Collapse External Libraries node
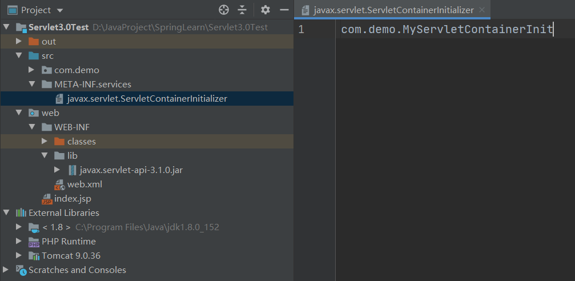Screen dimensions: 575x281 click(x=7, y=213)
